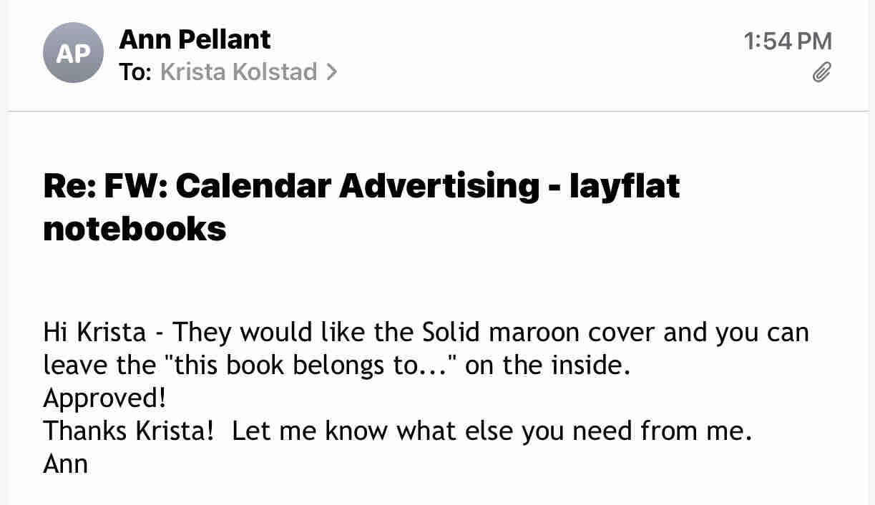Click the word "layflat" in subject
875x505 pixels.
tap(624, 186)
